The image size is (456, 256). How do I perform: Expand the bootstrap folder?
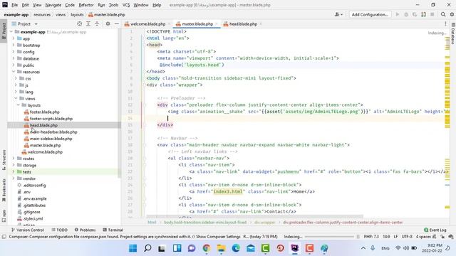pos(14,45)
